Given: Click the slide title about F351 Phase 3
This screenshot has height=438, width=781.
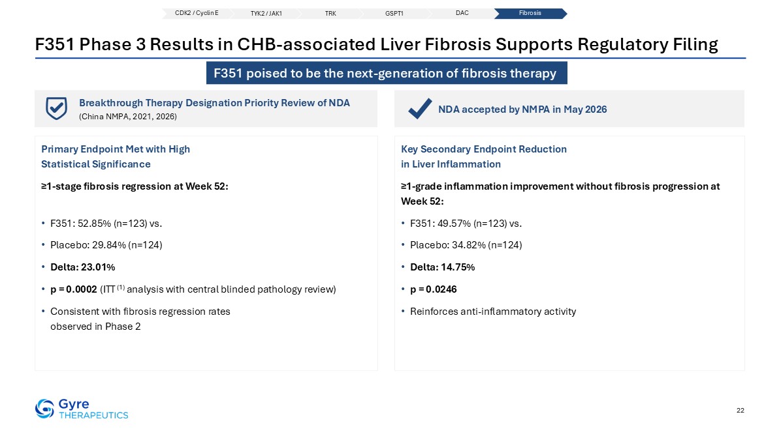Looking at the screenshot, I should 377,44.
